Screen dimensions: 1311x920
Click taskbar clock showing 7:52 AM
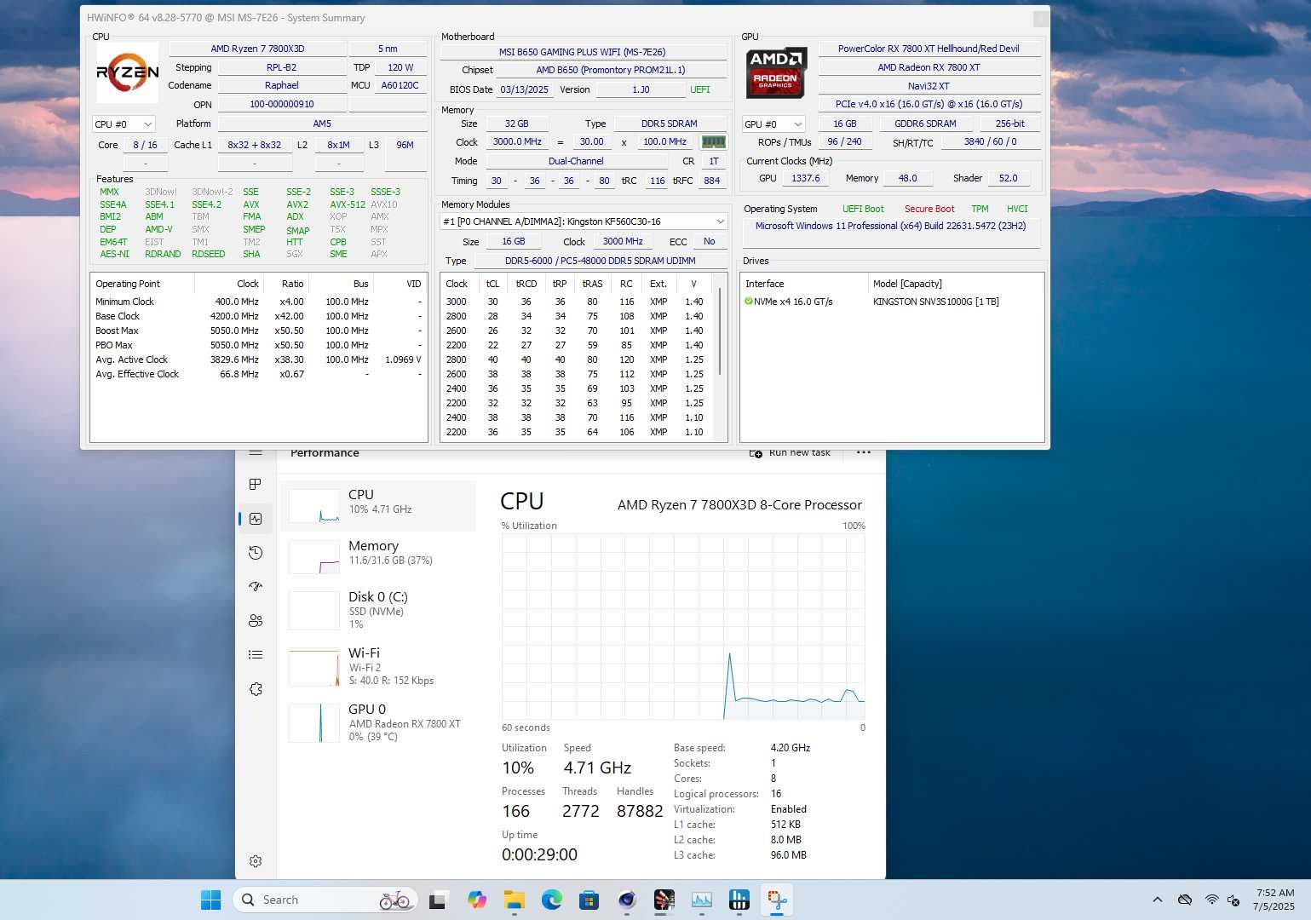1274,900
